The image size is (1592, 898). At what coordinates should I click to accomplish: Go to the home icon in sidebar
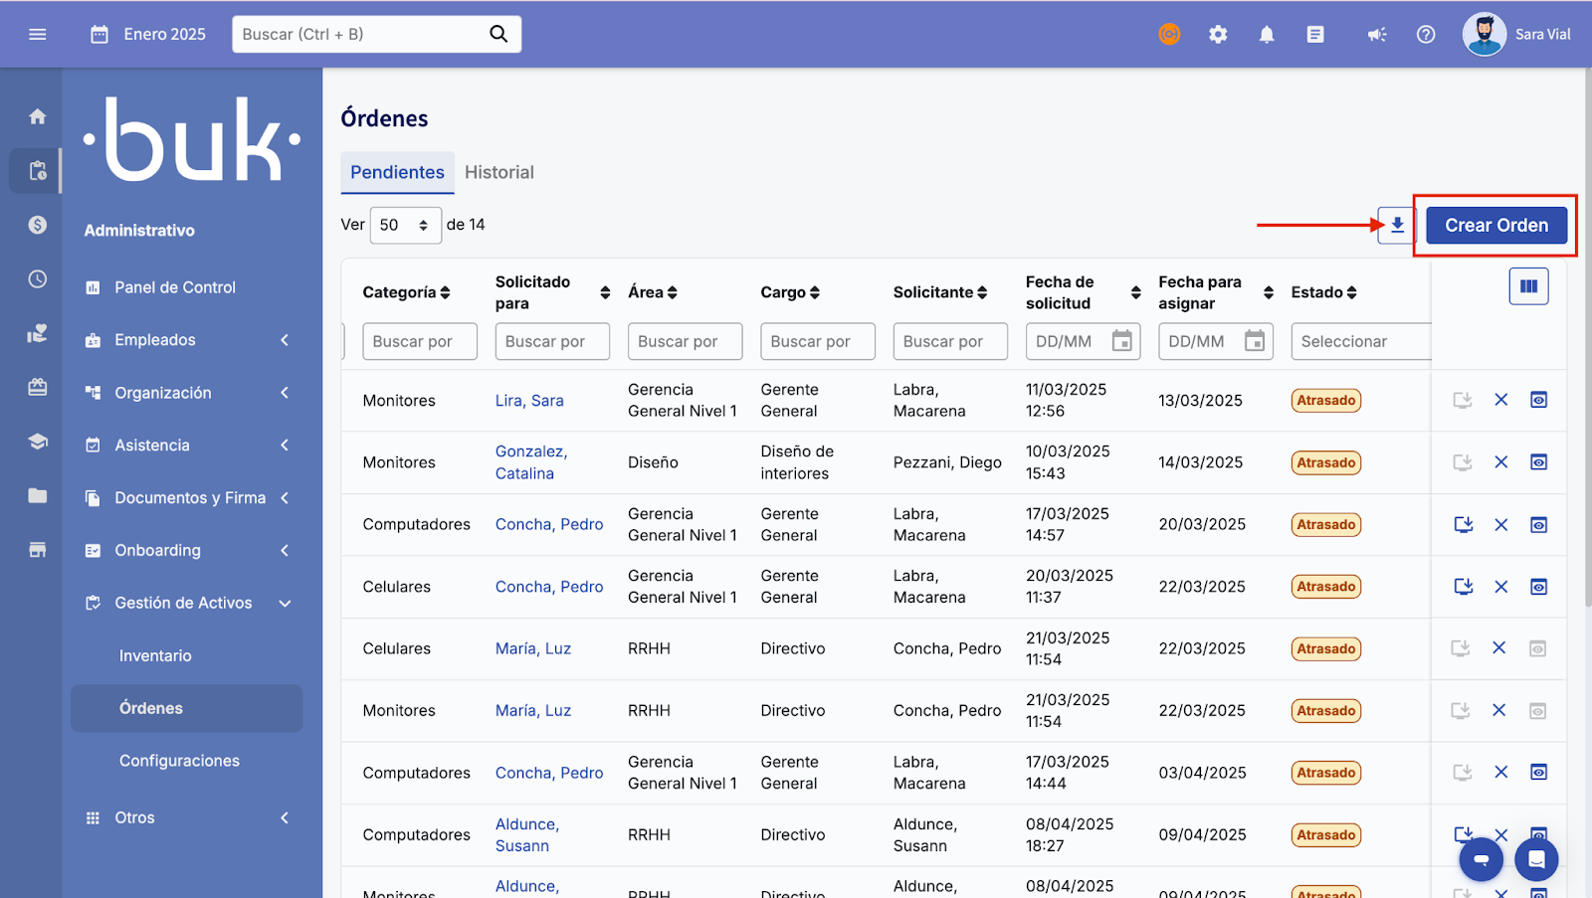point(38,116)
